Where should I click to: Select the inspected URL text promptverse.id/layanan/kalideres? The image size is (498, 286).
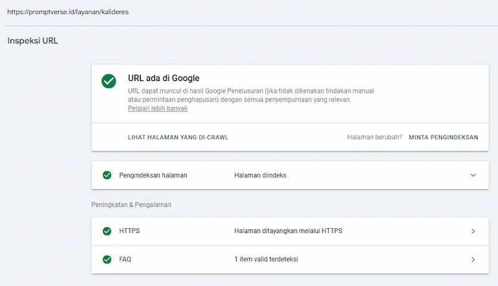[x=68, y=12]
